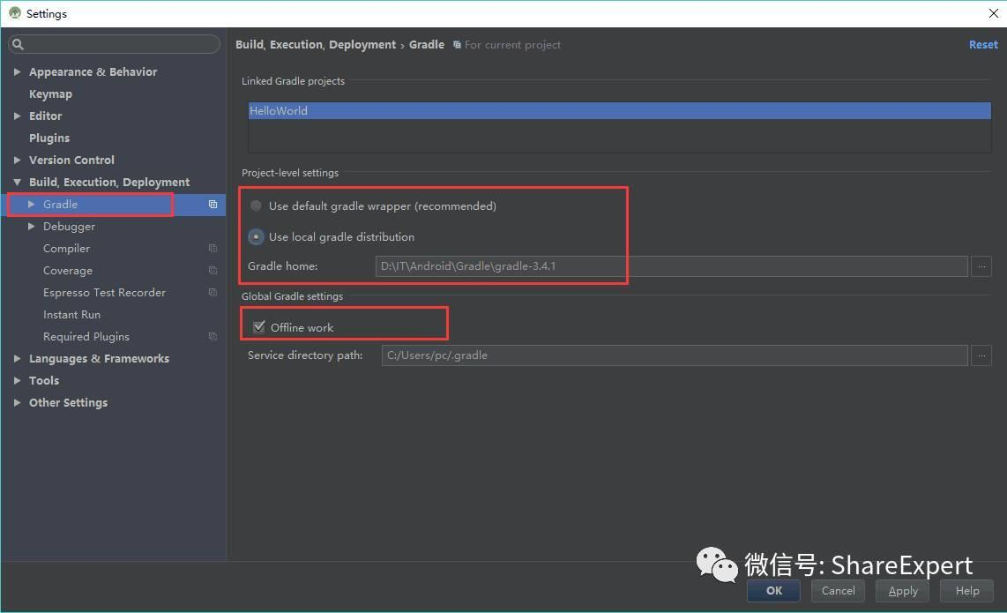Viewport: 1007px width, 613px height.
Task: Collapse Build, Execution, Deployment section
Action: pos(18,183)
